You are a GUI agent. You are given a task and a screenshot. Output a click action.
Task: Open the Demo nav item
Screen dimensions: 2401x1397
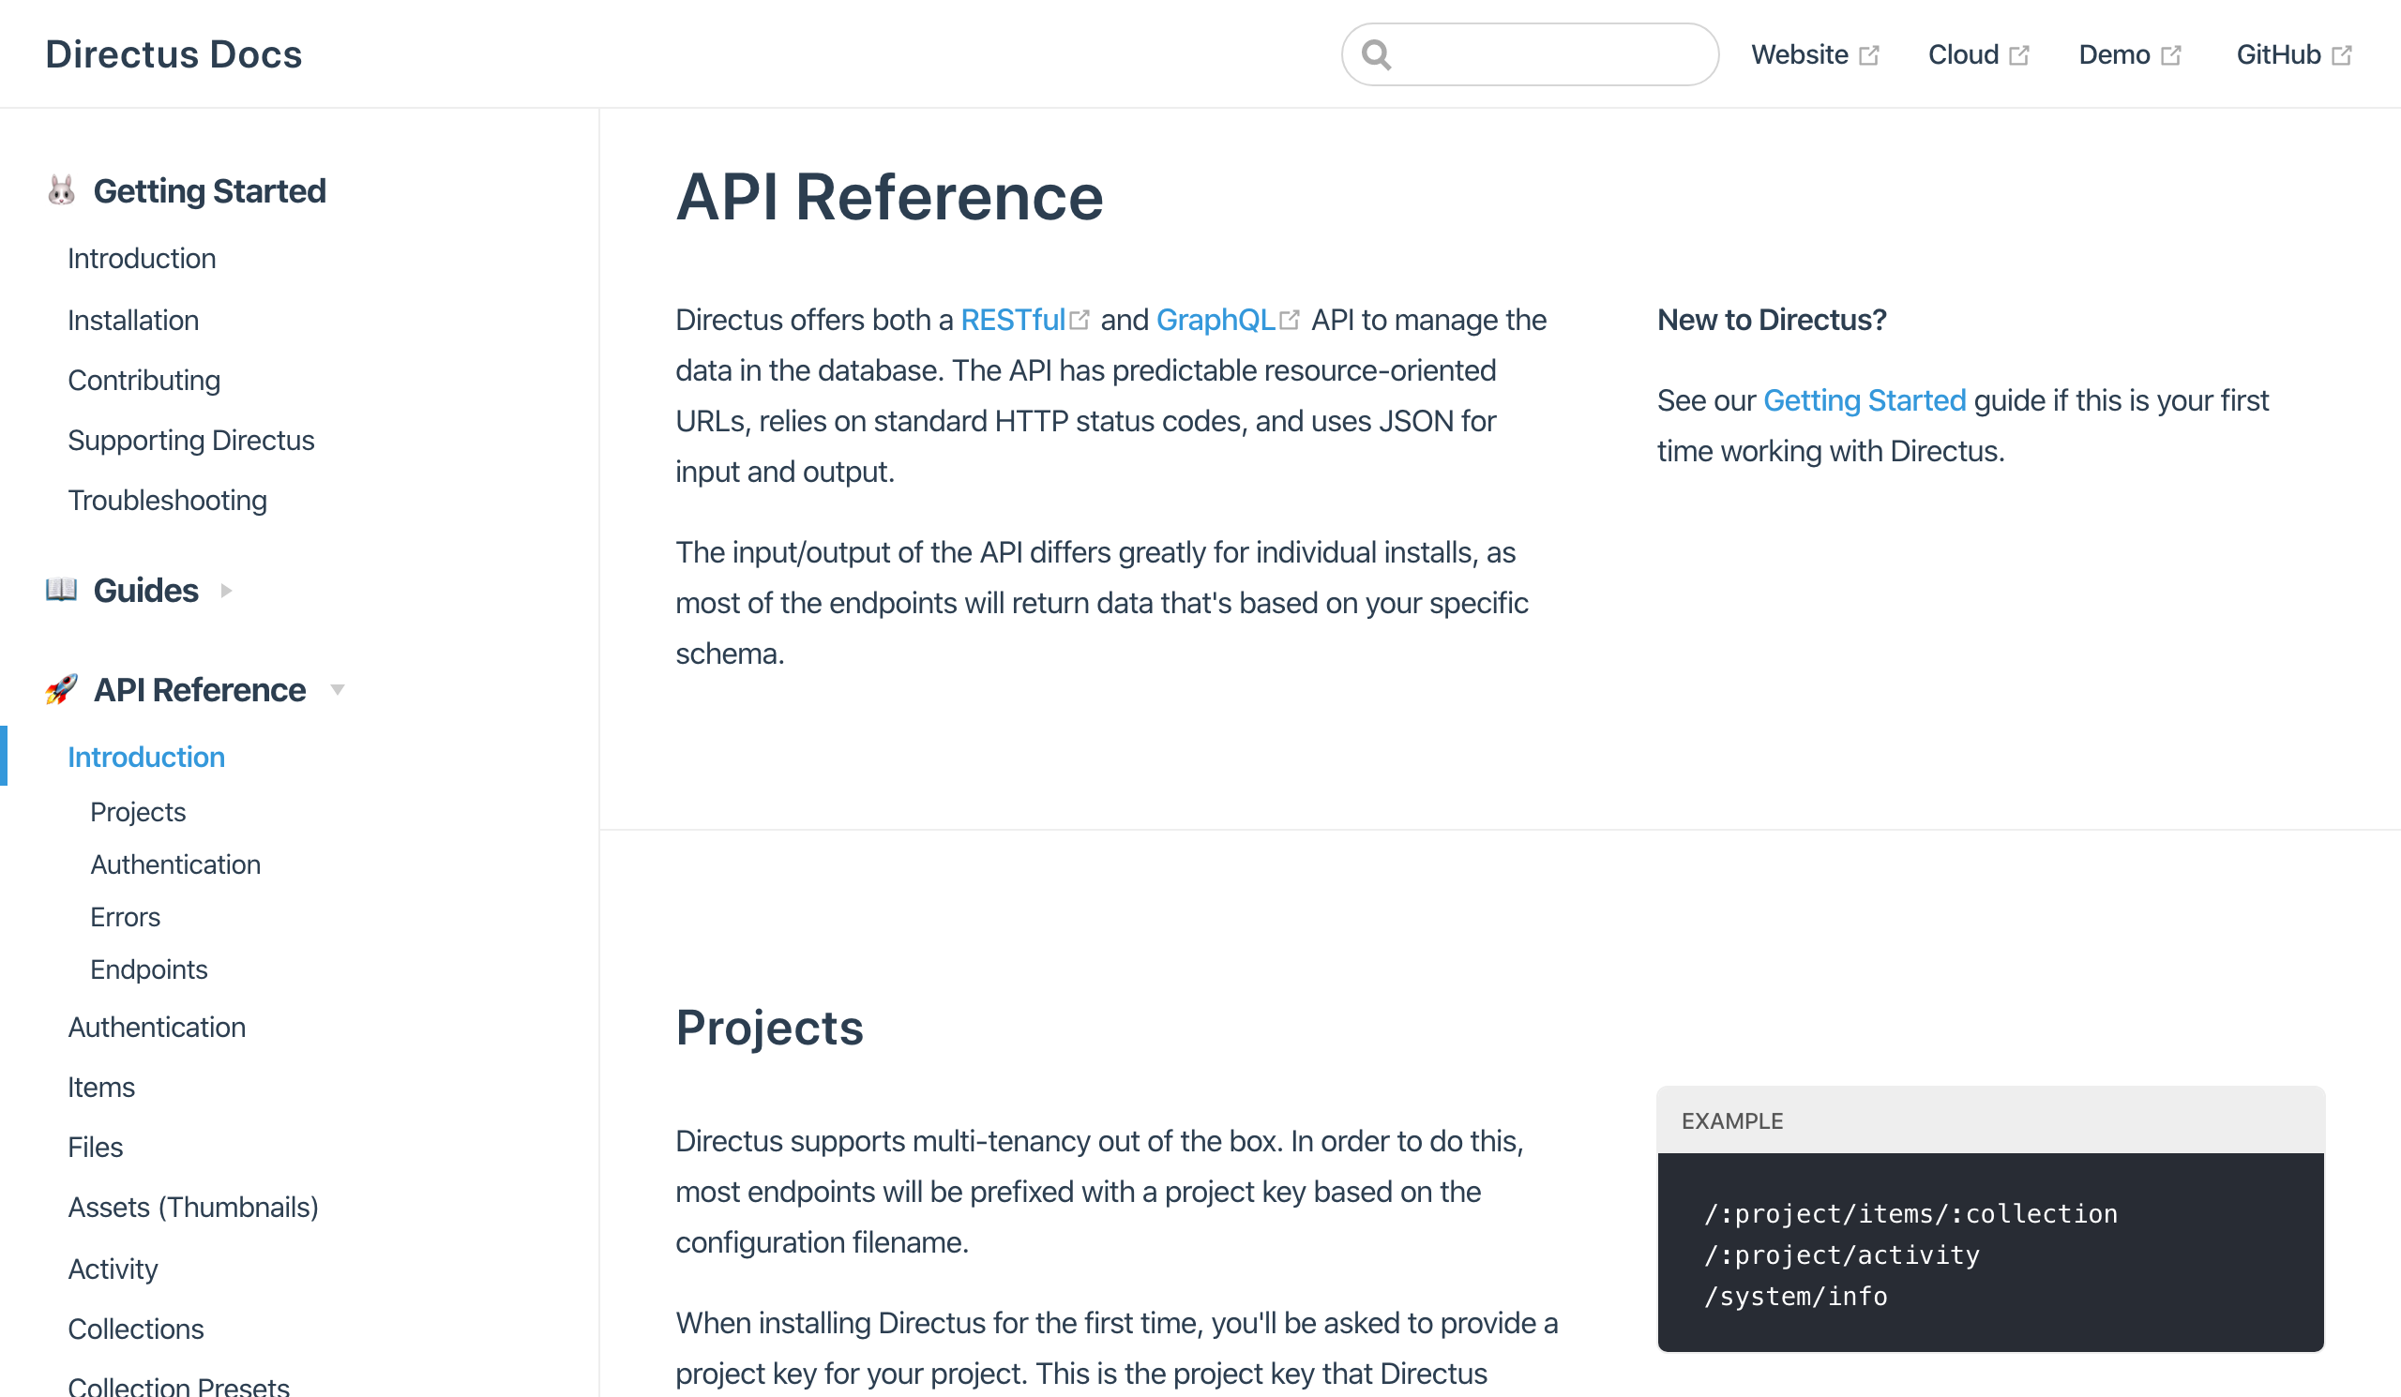pos(2113,54)
